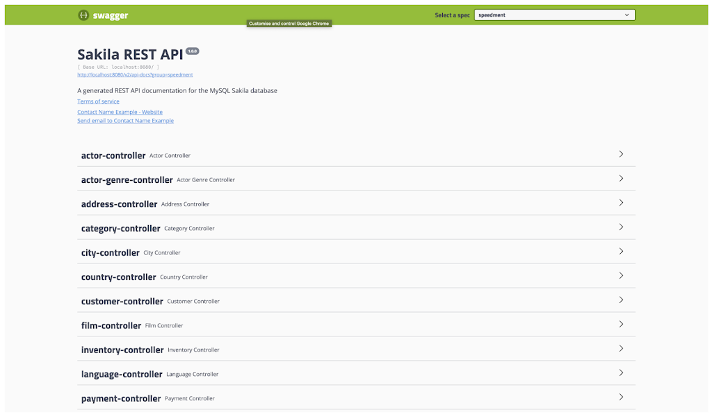This screenshot has height=417, width=712.
Task: Click the Swagger logo icon
Action: 83,15
